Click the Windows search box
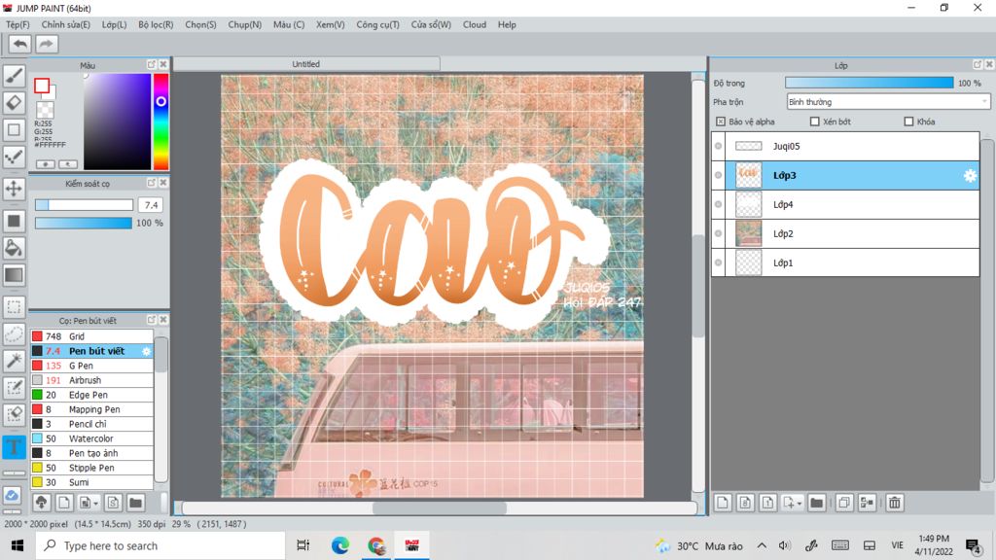 (x=160, y=546)
